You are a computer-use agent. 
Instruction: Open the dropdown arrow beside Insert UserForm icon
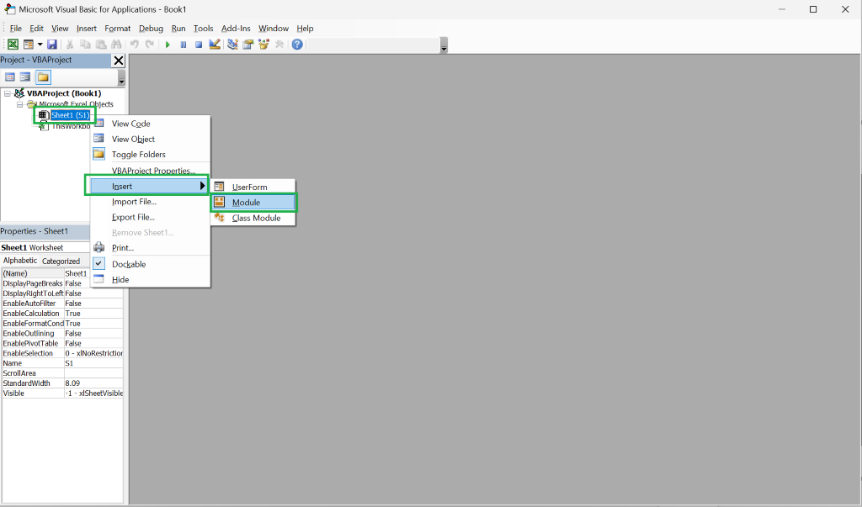pyautogui.click(x=40, y=45)
